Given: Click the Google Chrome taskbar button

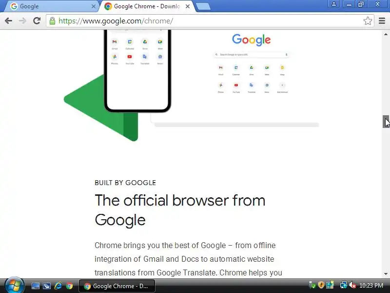Looking at the screenshot, I should pyautogui.click(x=117, y=286).
